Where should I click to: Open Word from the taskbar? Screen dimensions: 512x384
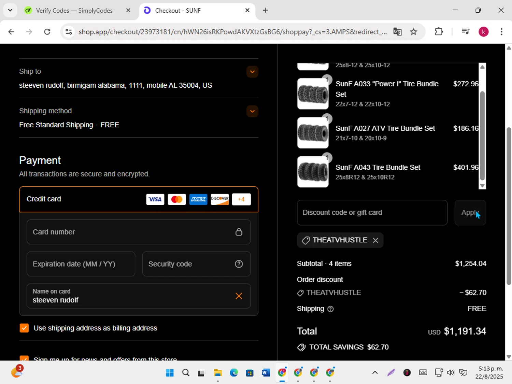(x=266, y=373)
